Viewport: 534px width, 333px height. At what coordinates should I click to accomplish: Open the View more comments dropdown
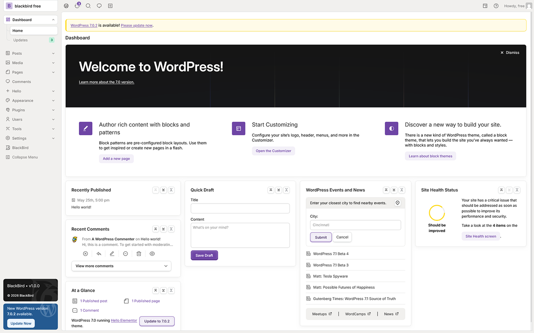(x=121, y=266)
